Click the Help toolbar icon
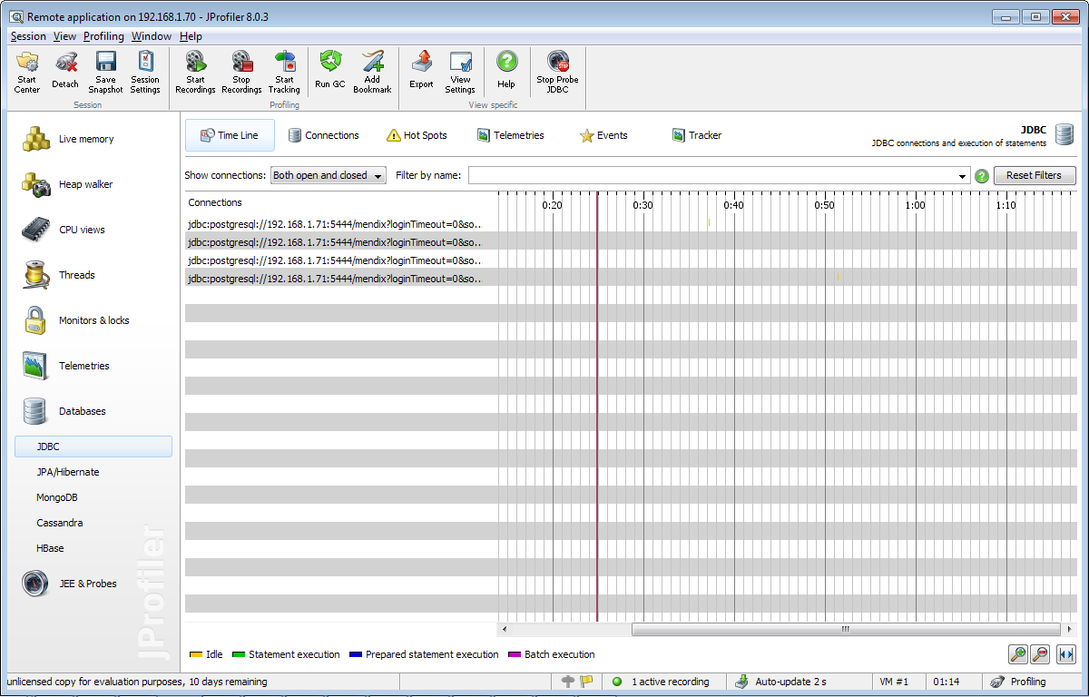The image size is (1089, 697). [506, 72]
